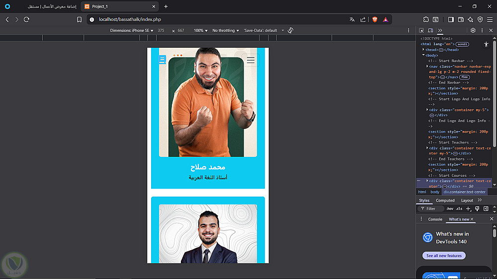Open the extensions puzzle icon
This screenshot has width=497, height=279.
[x=426, y=19]
